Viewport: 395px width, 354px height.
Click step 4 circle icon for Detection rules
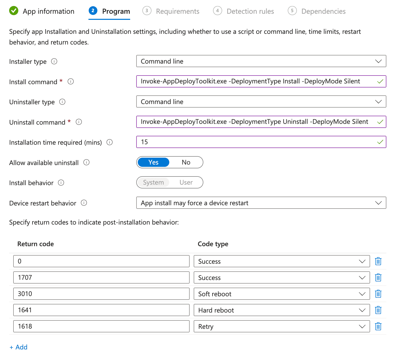(x=218, y=11)
